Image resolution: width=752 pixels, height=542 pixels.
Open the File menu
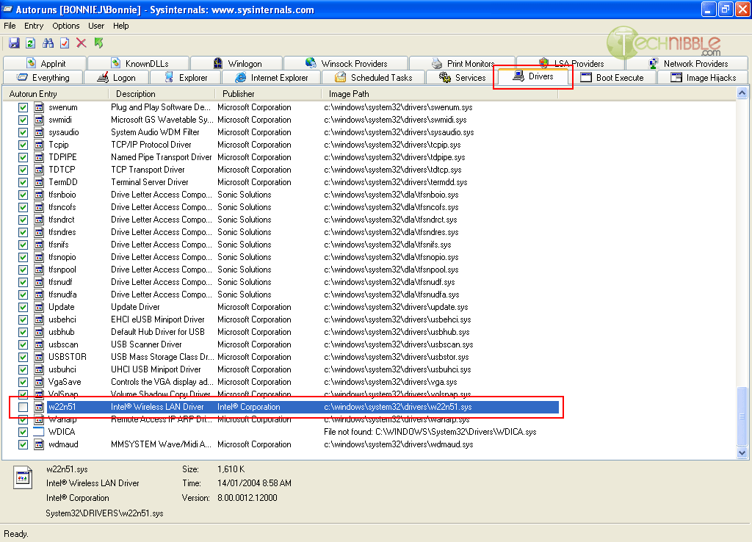coord(10,26)
